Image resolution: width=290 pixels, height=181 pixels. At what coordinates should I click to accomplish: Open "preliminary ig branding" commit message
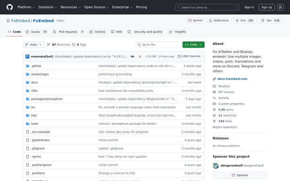(x=115, y=74)
